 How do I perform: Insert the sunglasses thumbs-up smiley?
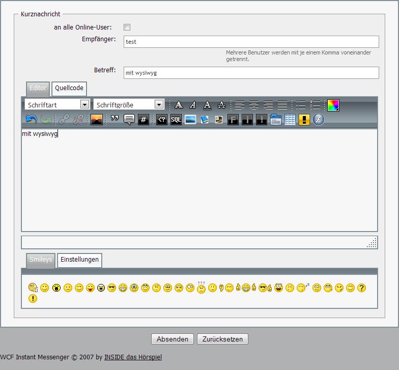point(265,288)
